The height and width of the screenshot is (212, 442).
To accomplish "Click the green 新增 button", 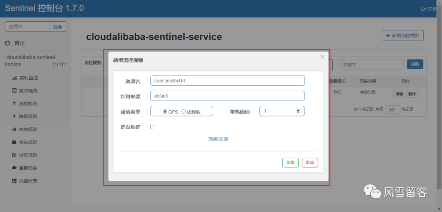I will tap(290, 163).
